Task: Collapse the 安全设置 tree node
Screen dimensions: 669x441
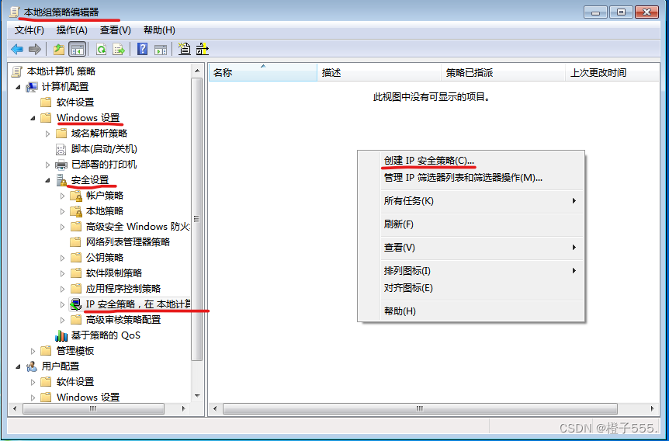Action: tap(48, 180)
